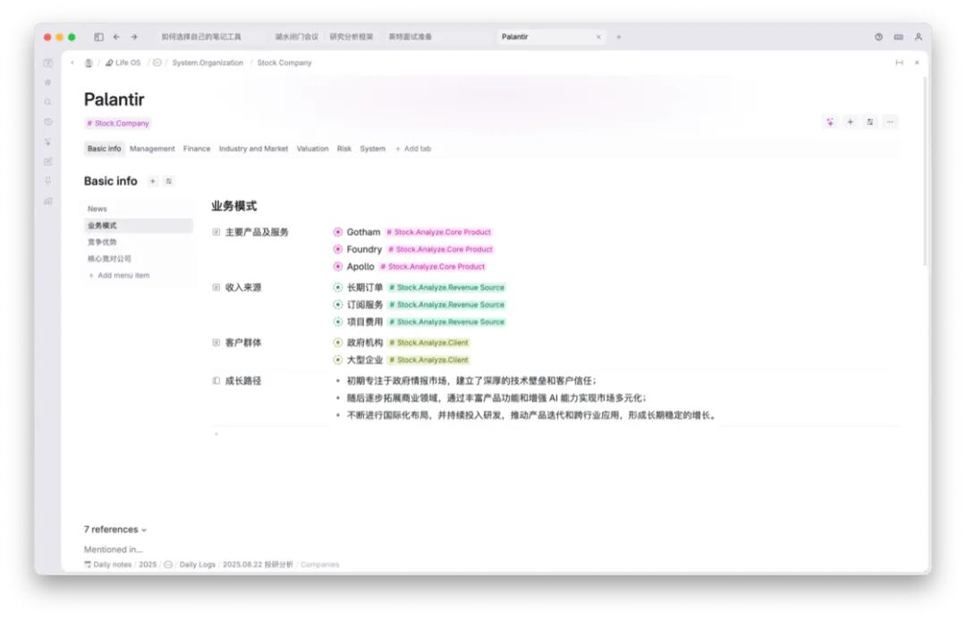The height and width of the screenshot is (621, 966).
Task: Open the Valuation tab
Action: pos(312,149)
